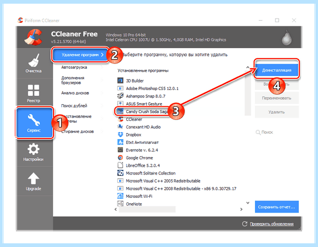This screenshot has width=318, height=247.
Task: Click the ASUS Smart Gesture icon
Action: 120,104
